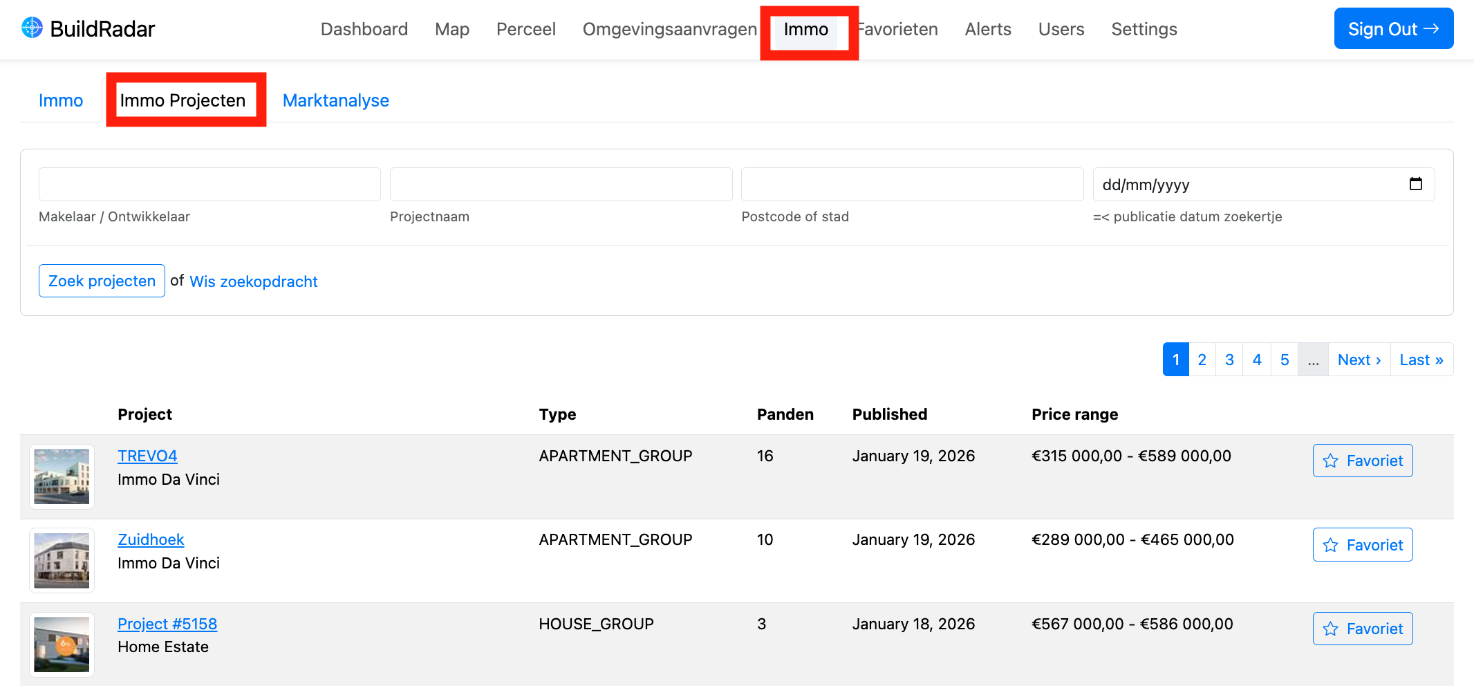The height and width of the screenshot is (686, 1474).
Task: Open the Zuidhoek building thumbnail
Action: click(x=62, y=560)
